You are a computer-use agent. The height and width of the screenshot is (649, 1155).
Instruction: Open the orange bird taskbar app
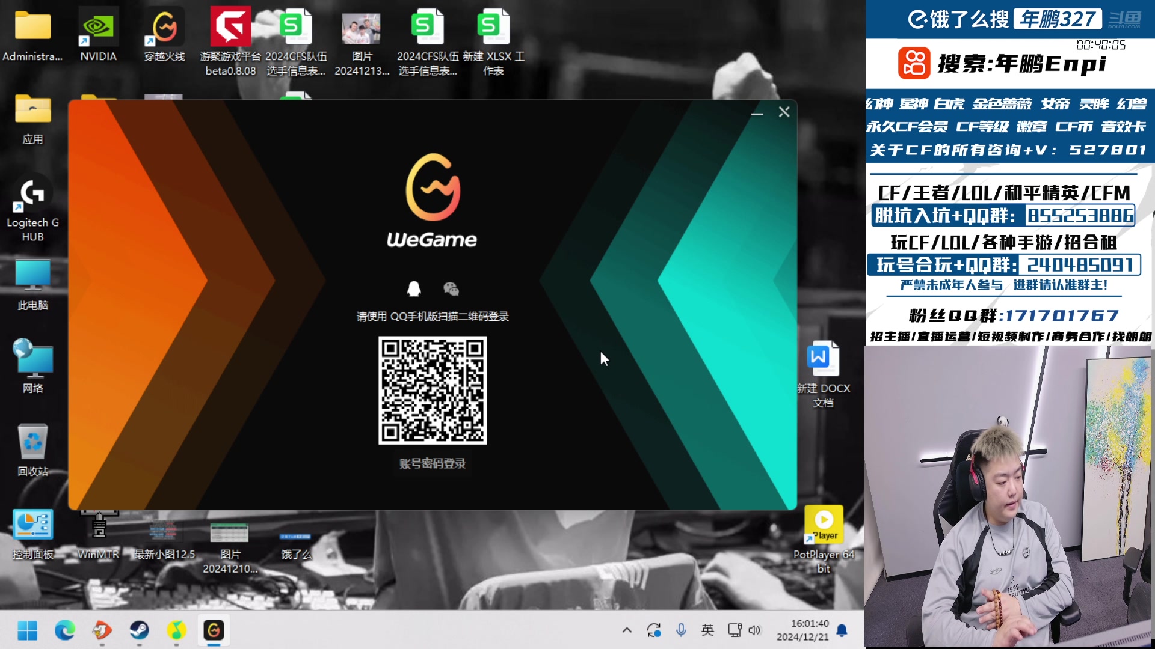click(x=102, y=630)
